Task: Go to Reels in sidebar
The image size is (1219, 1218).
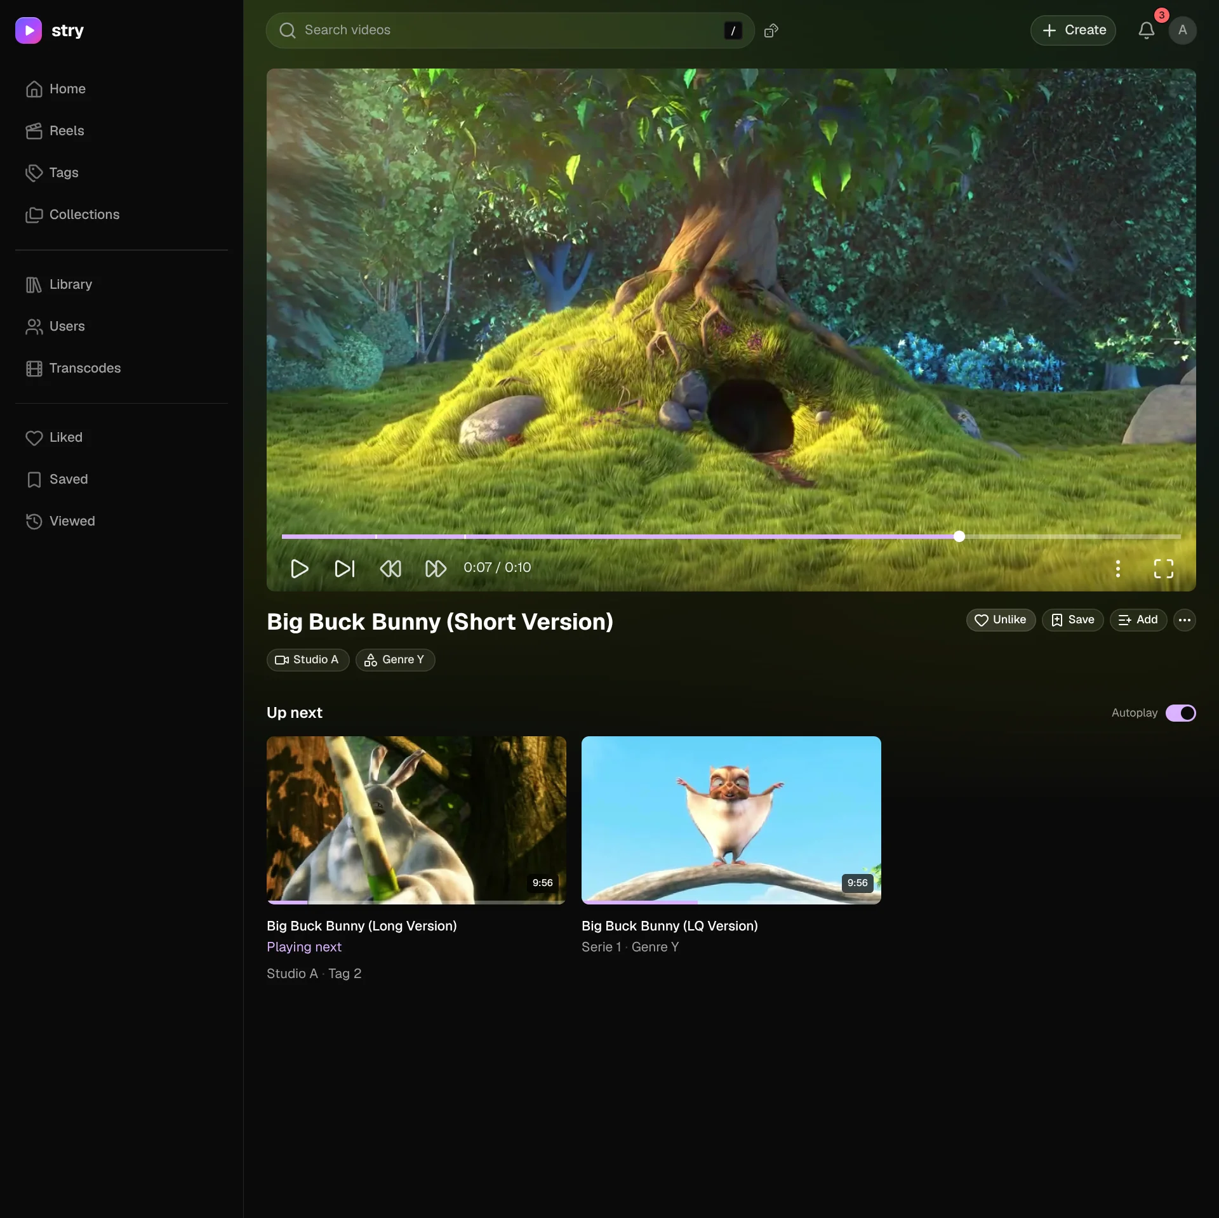Action: point(121,131)
